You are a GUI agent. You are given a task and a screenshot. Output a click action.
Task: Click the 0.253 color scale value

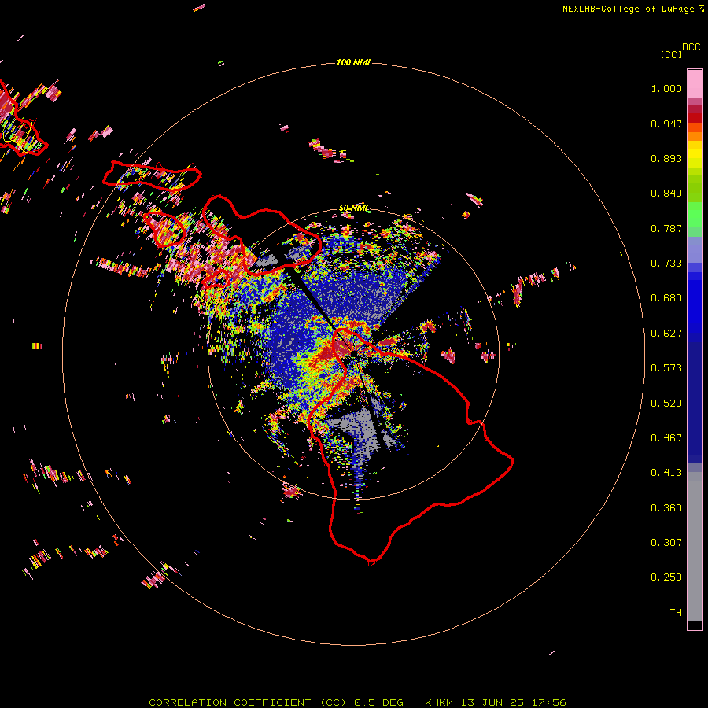[x=666, y=577]
